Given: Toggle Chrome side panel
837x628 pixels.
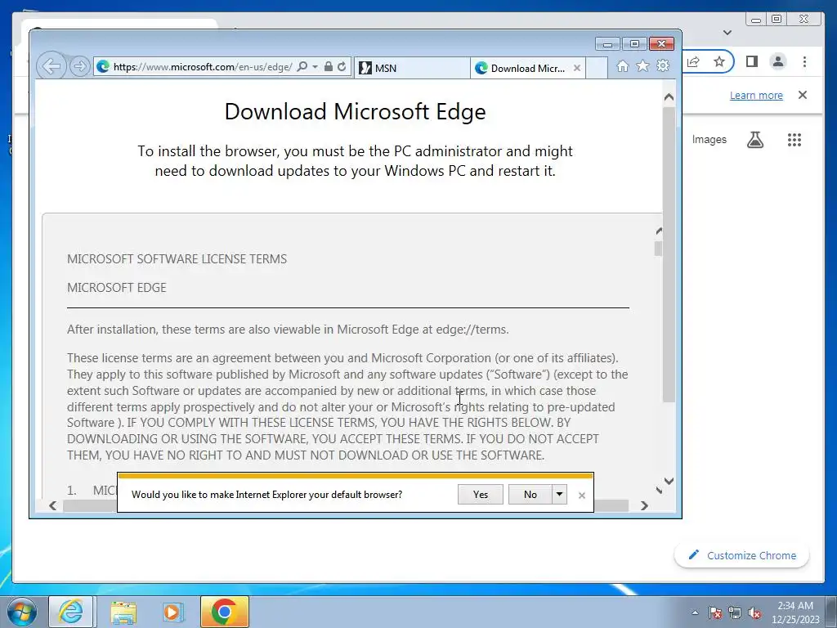Looking at the screenshot, I should tap(752, 61).
